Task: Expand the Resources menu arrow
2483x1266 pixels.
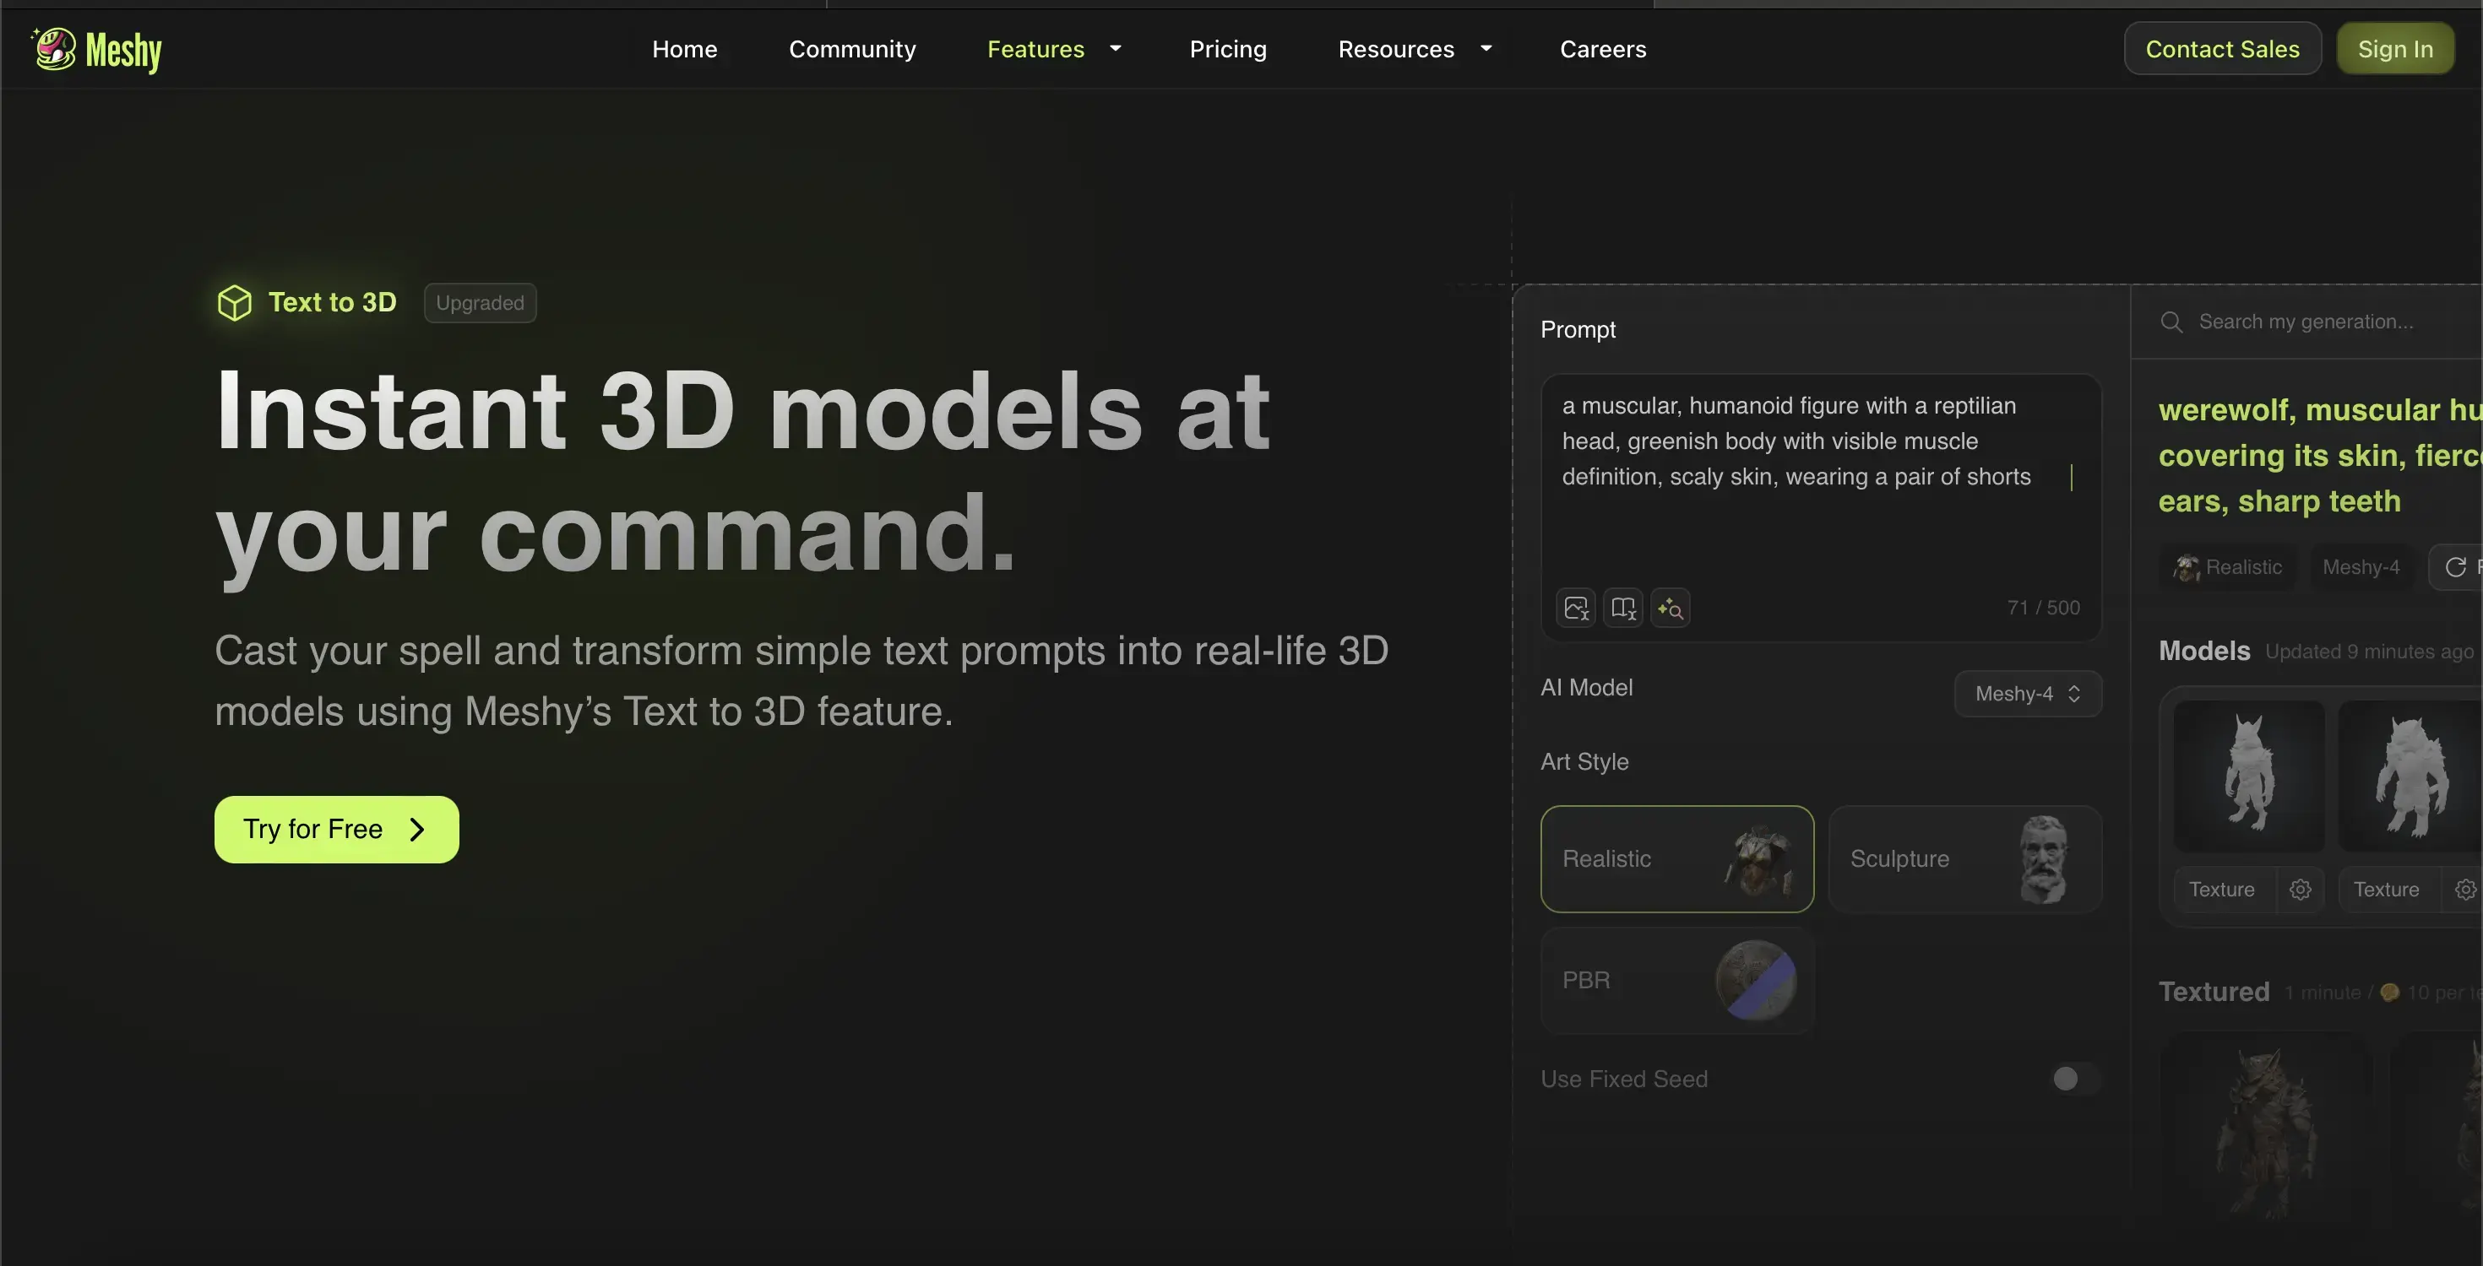Action: 1486,48
